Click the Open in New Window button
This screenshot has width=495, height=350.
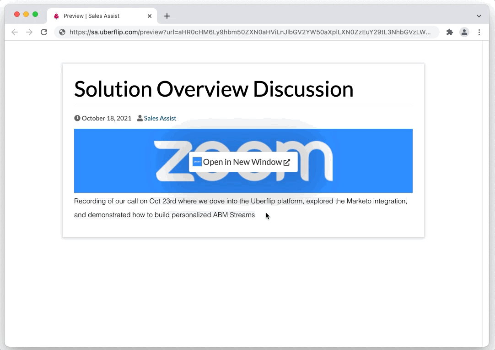tap(243, 162)
